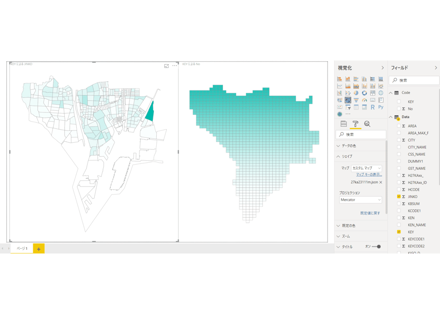Image resolution: width=440 pixels, height=314 pixels.
Task: Click focus mode icon on left map
Action: pyautogui.click(x=166, y=66)
